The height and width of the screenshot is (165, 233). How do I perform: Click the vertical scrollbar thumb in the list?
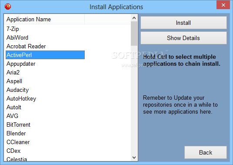point(134,34)
